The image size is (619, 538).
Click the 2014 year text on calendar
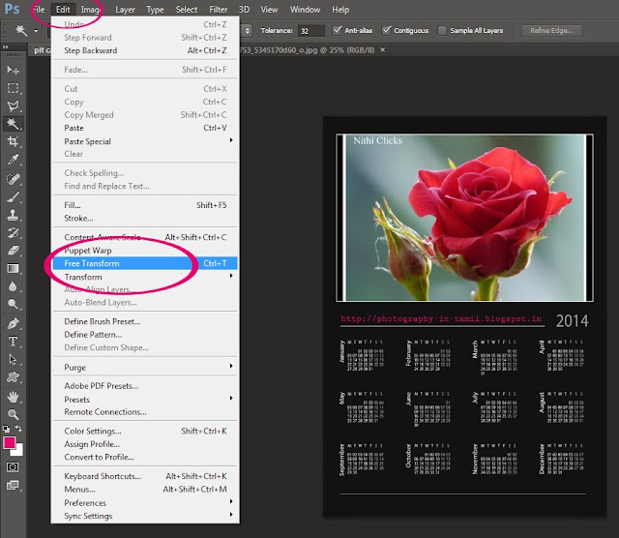coord(572,320)
